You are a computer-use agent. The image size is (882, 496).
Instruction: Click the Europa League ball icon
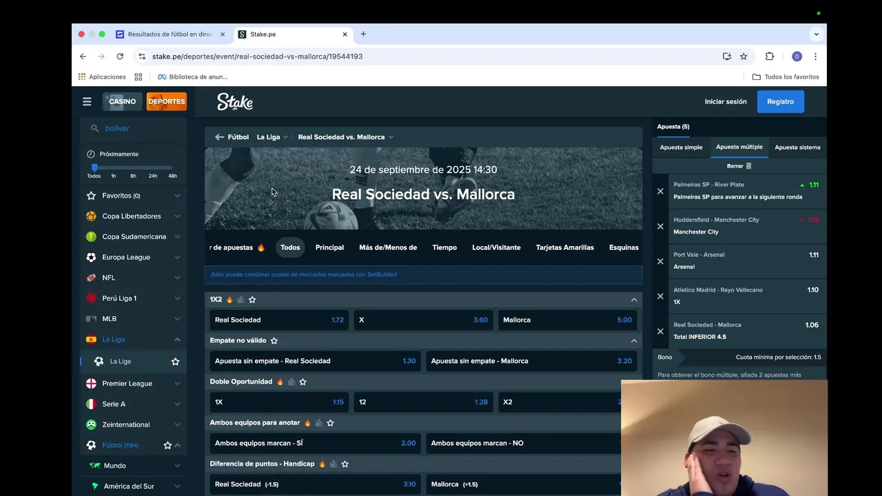click(91, 257)
